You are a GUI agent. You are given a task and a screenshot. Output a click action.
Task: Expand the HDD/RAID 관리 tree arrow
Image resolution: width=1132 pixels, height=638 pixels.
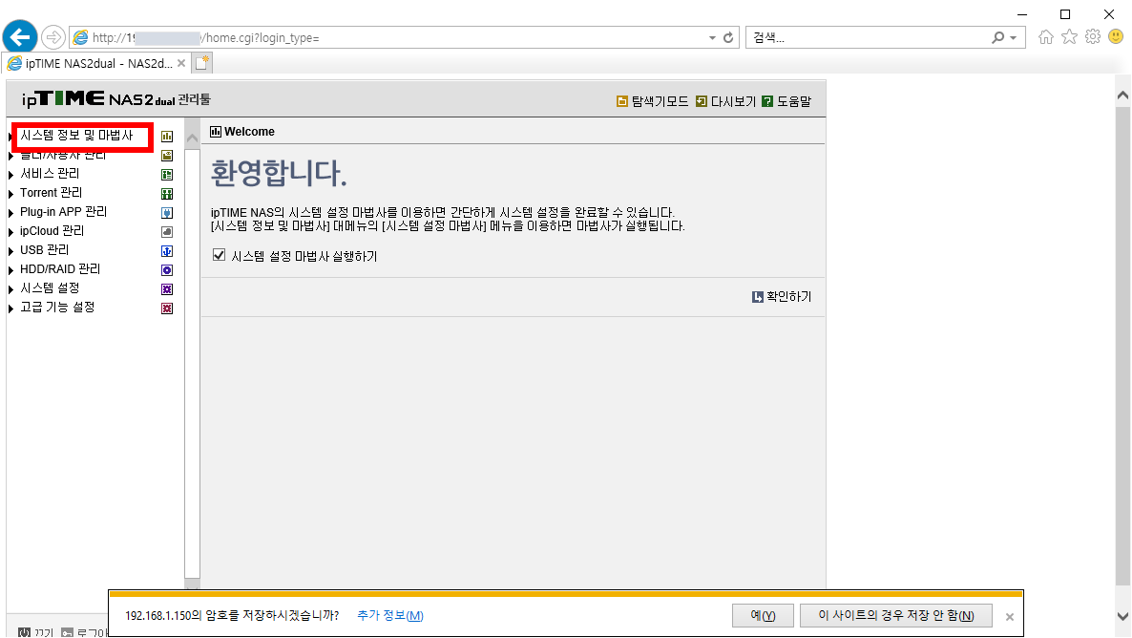point(10,270)
